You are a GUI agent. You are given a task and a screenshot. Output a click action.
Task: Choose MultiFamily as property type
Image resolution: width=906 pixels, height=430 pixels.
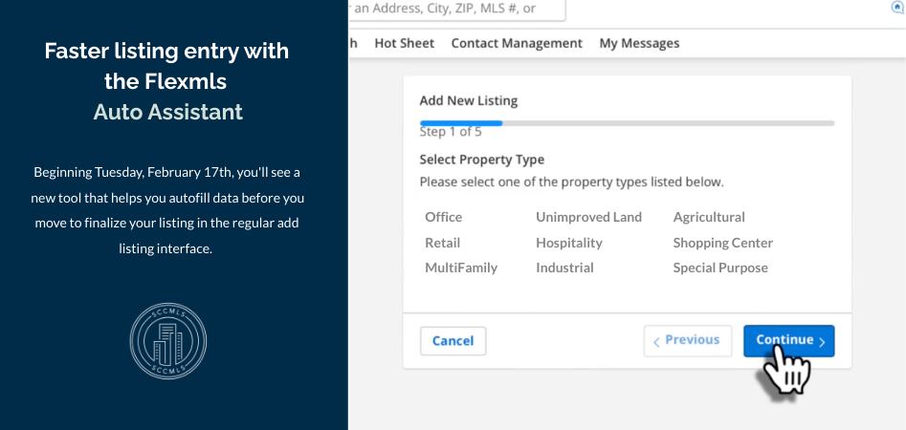pyautogui.click(x=461, y=268)
